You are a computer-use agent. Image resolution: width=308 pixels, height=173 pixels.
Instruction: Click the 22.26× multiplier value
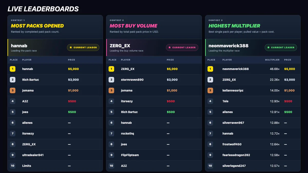pos(275,80)
